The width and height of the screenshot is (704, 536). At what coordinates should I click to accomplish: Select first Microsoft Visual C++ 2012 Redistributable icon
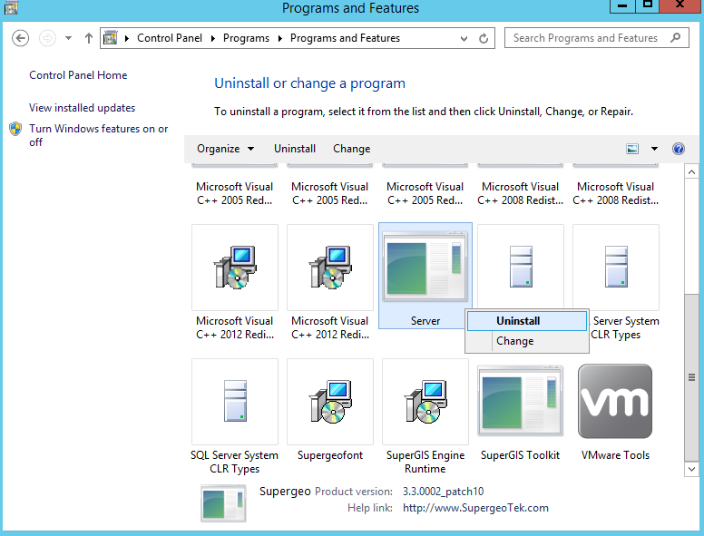235,268
